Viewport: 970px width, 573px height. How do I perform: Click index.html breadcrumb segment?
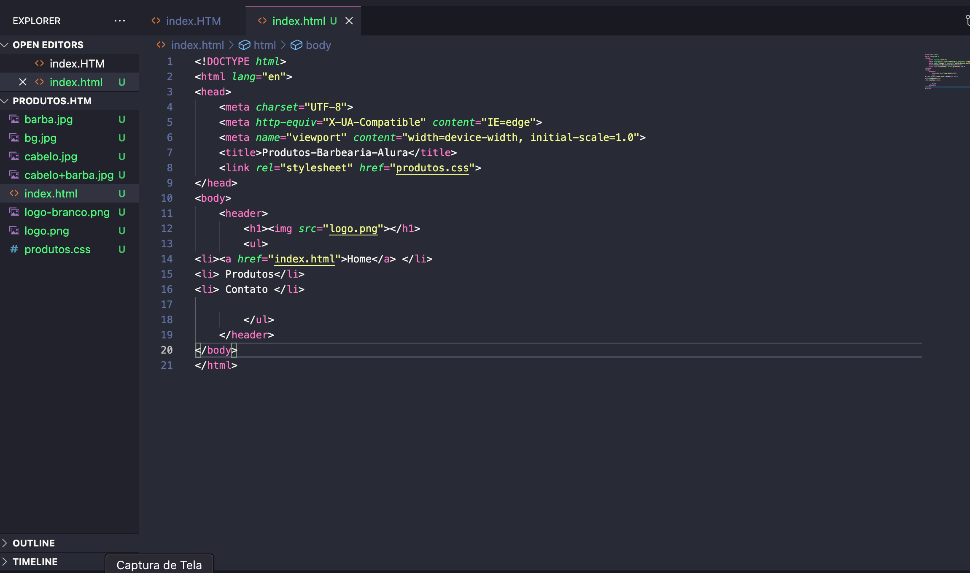(x=197, y=45)
